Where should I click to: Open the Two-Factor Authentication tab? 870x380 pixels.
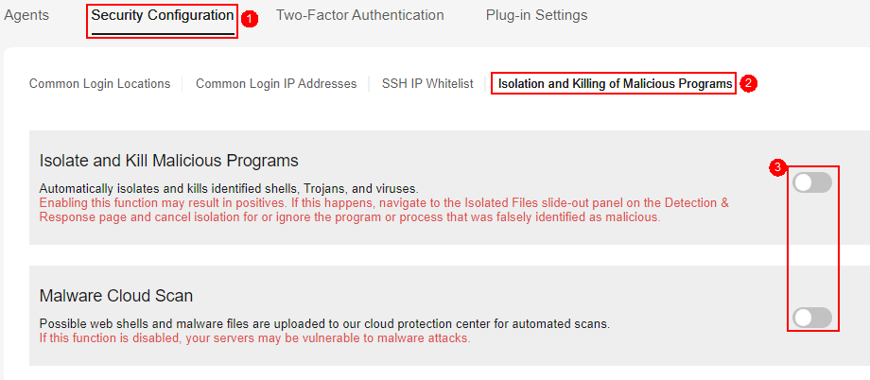coord(359,15)
